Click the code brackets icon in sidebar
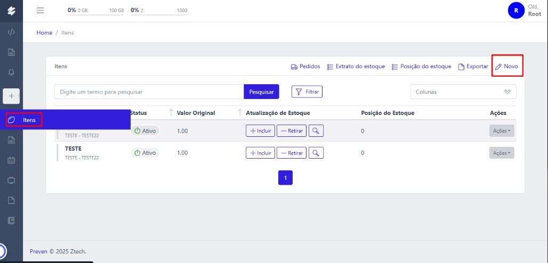The width and height of the screenshot is (548, 263). tap(11, 32)
